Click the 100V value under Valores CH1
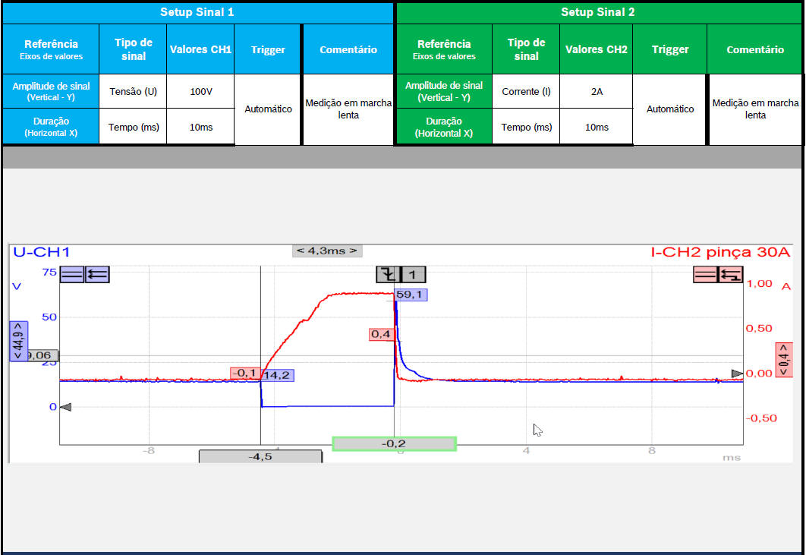The width and height of the screenshot is (806, 555). 200,92
